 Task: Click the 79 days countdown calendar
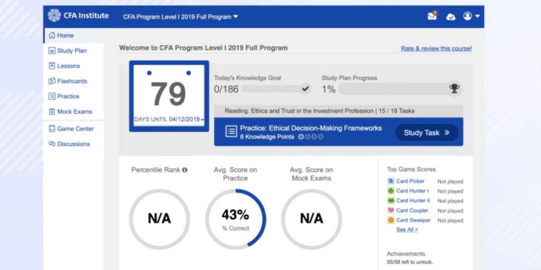tap(169, 96)
